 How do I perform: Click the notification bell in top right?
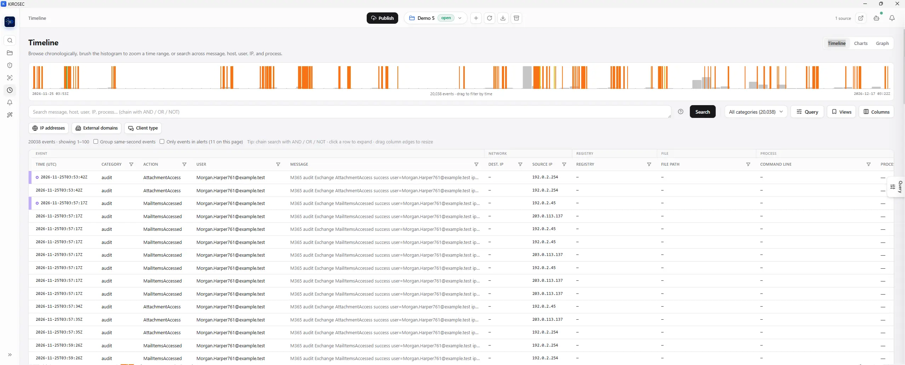tap(892, 18)
